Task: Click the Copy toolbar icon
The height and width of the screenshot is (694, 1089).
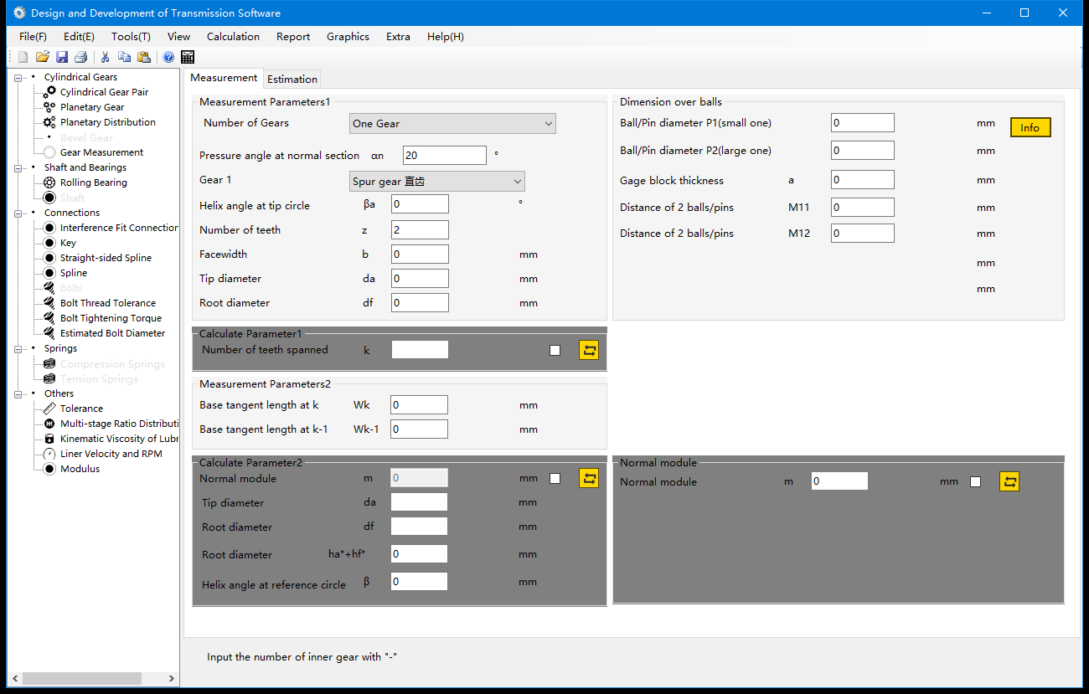Action: pos(124,57)
